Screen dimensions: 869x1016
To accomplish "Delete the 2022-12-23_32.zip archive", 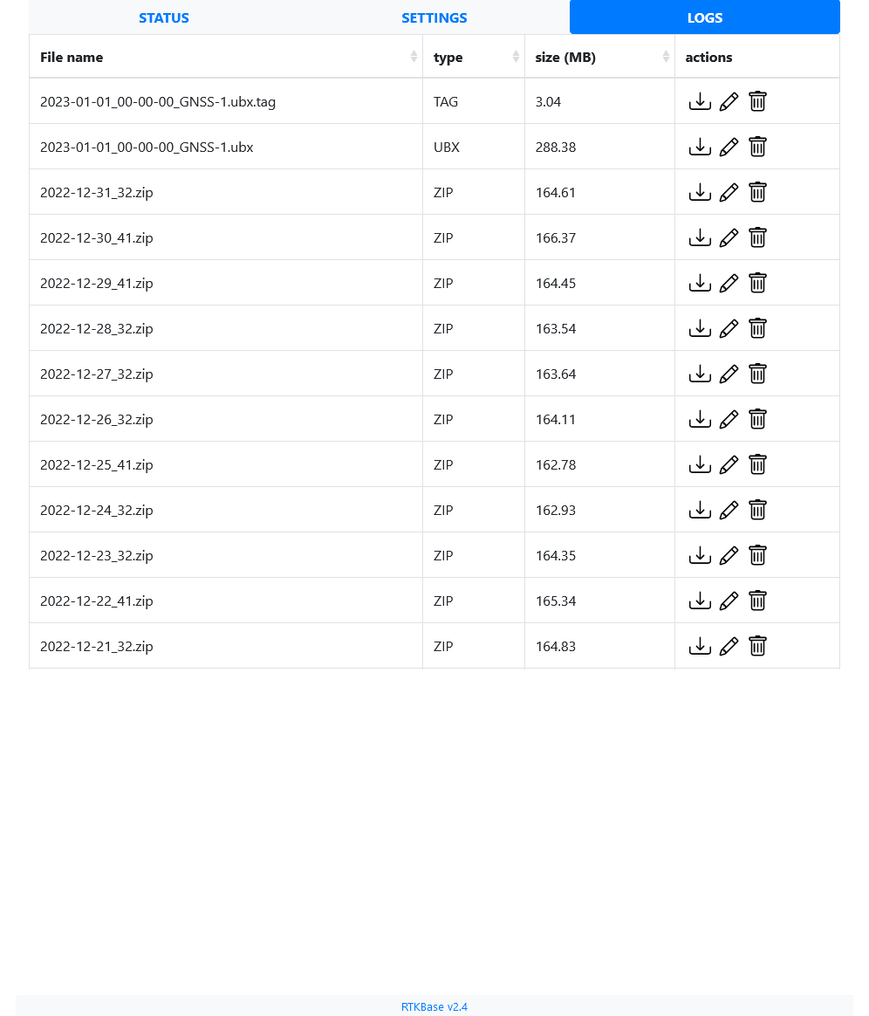I will pyautogui.click(x=757, y=555).
